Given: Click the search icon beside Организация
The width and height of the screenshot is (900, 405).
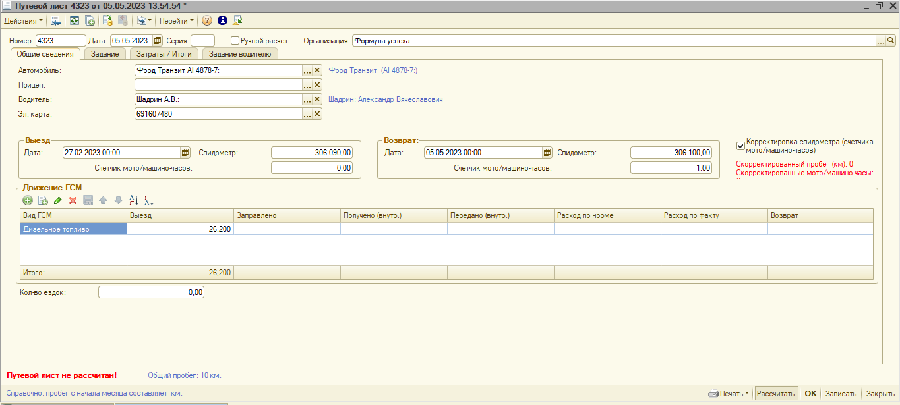Looking at the screenshot, I should [891, 41].
